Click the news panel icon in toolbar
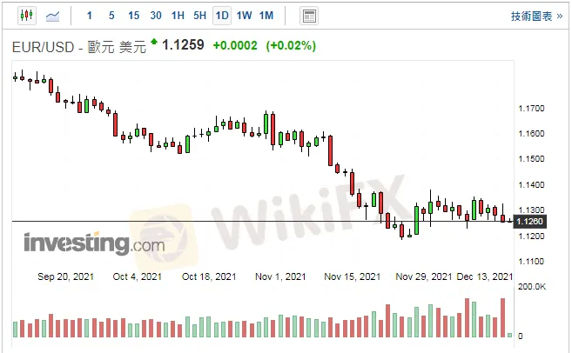 (308, 16)
